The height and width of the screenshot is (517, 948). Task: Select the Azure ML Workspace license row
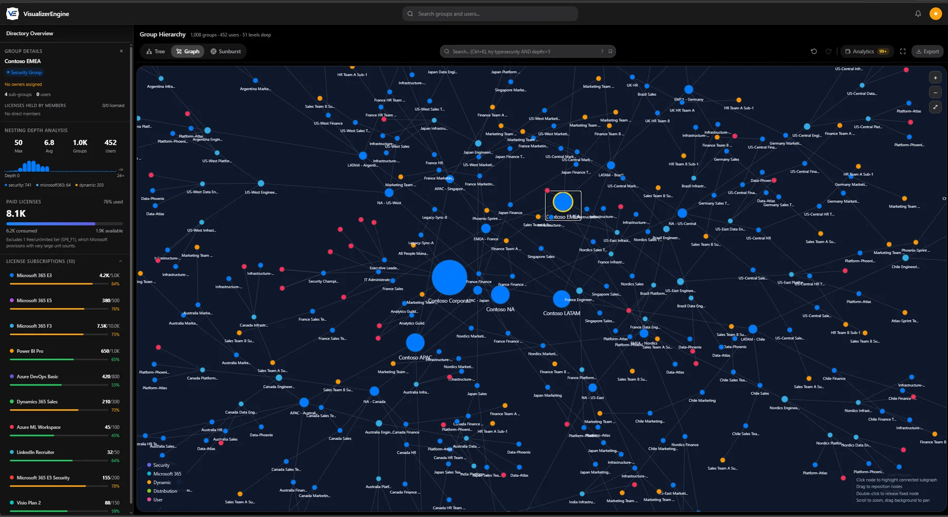point(64,431)
